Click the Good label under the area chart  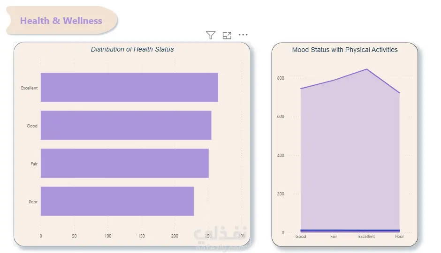coord(301,237)
